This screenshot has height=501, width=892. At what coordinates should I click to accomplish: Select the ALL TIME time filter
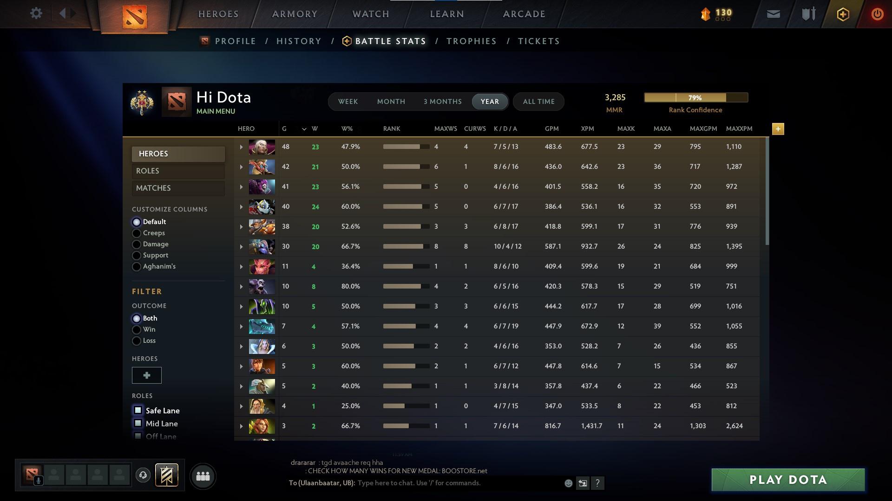tap(538, 102)
